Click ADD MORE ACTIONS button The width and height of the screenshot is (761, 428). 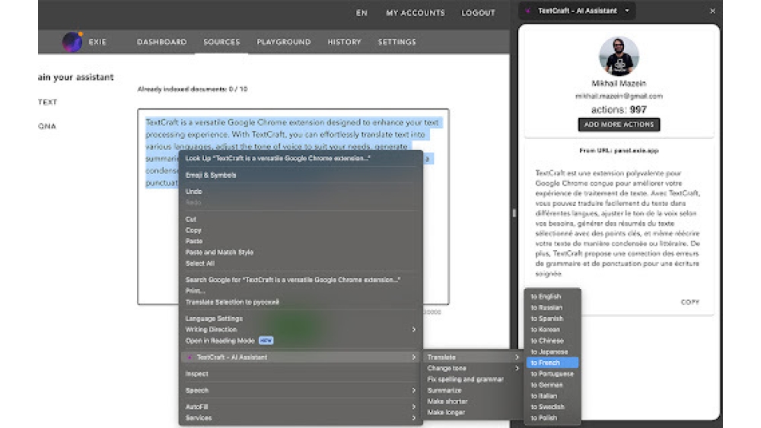click(619, 125)
